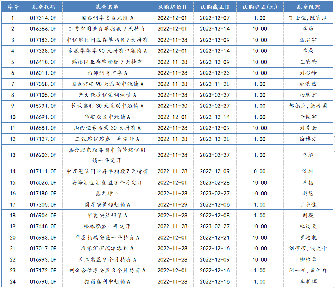Screen dimensions: 335x288
Task: Select fund name 渤海汇金汇鑫益 3 个月定开
Action: [107, 183]
